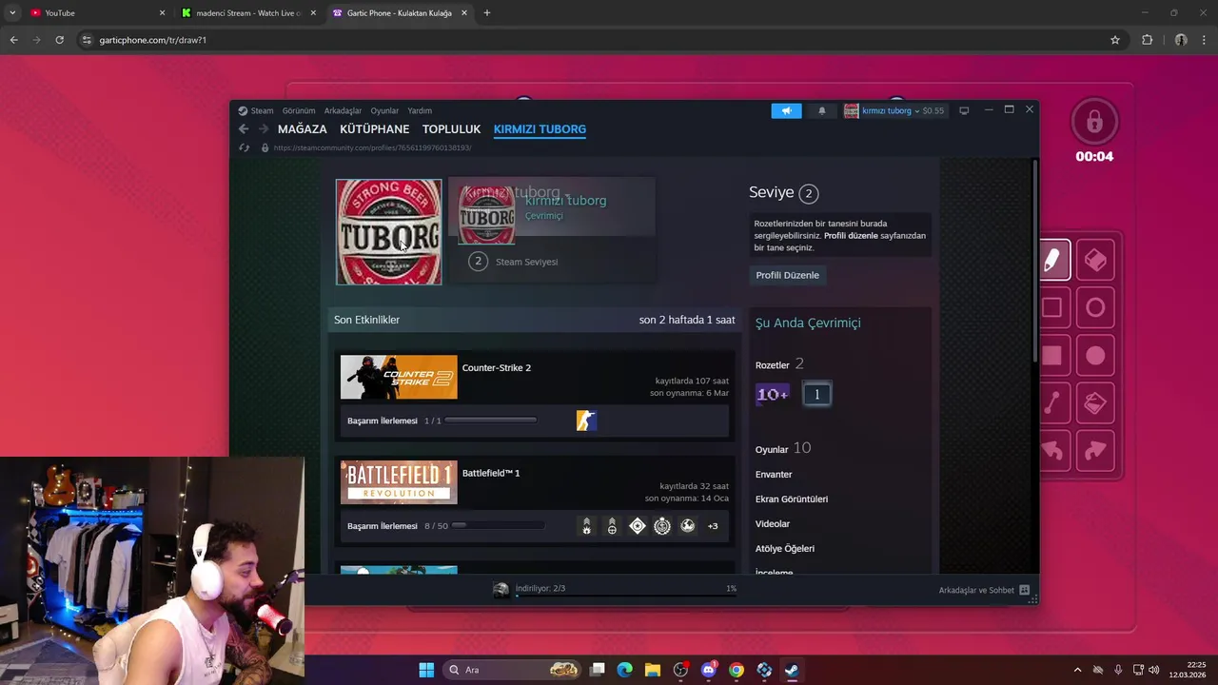Go to TOPLULUK tab in Steam
Viewport: 1218px width, 685px height.
click(x=451, y=129)
